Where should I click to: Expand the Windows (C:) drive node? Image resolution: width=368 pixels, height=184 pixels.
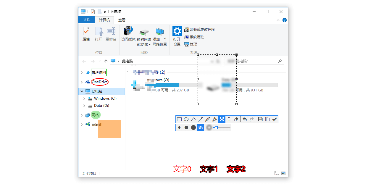84,99
